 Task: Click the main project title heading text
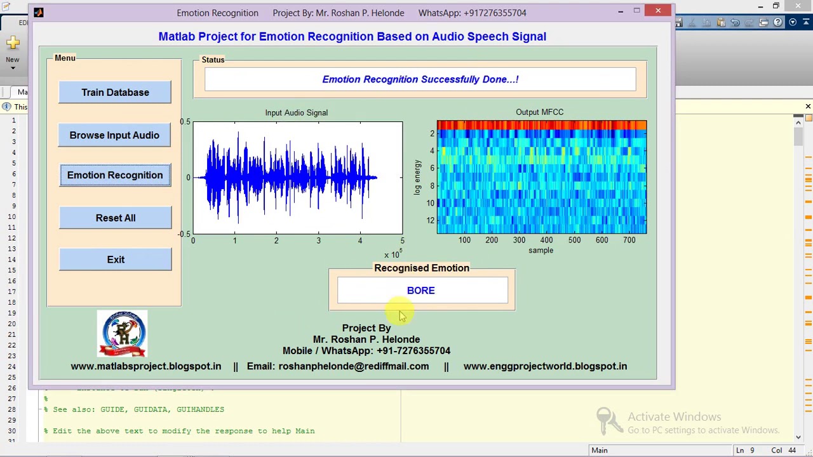pyautogui.click(x=353, y=37)
